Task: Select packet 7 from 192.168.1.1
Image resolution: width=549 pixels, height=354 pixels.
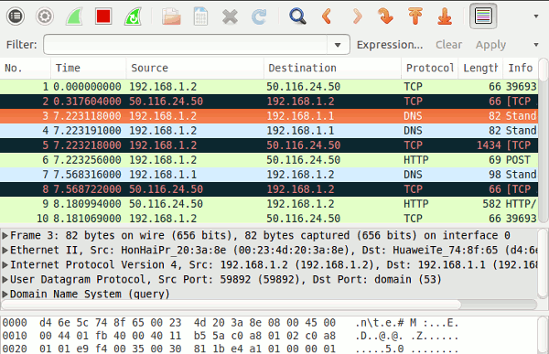Action: pyautogui.click(x=269, y=175)
